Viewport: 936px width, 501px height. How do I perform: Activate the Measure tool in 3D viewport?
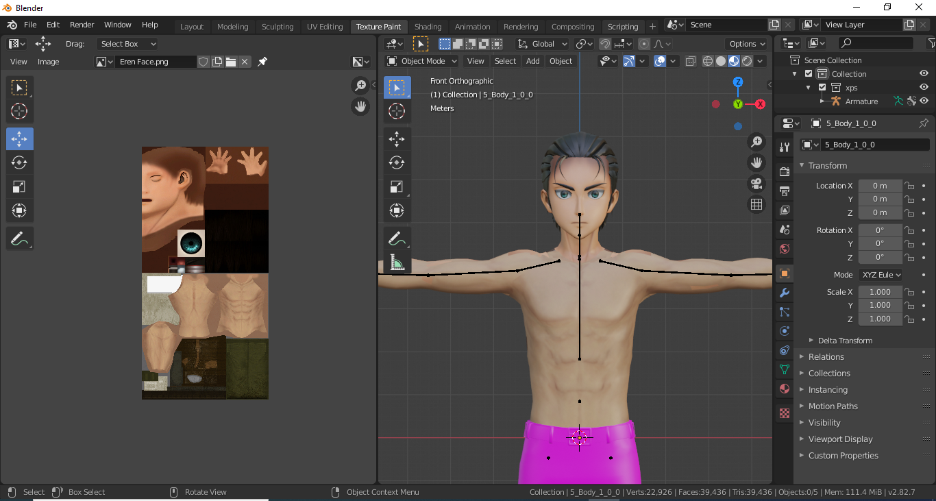click(x=397, y=262)
